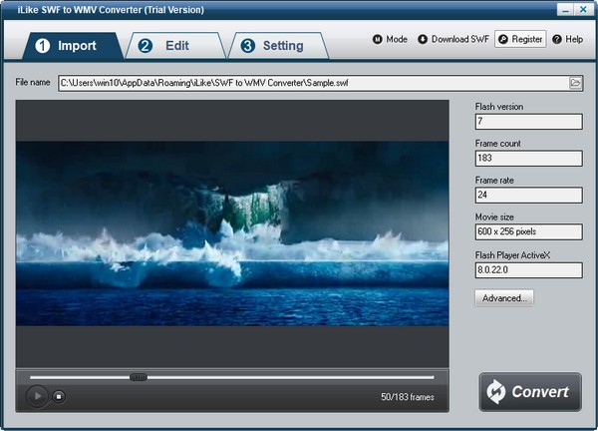Click the File name path field
This screenshot has height=431, width=598.
tap(309, 83)
